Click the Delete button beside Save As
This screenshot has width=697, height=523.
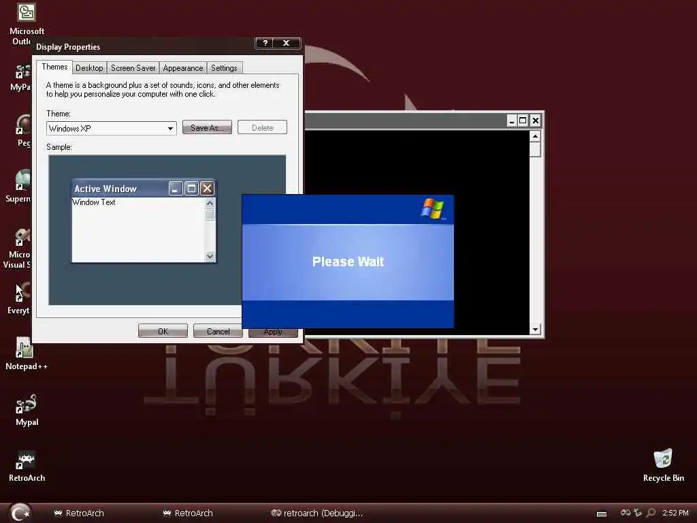coord(262,127)
